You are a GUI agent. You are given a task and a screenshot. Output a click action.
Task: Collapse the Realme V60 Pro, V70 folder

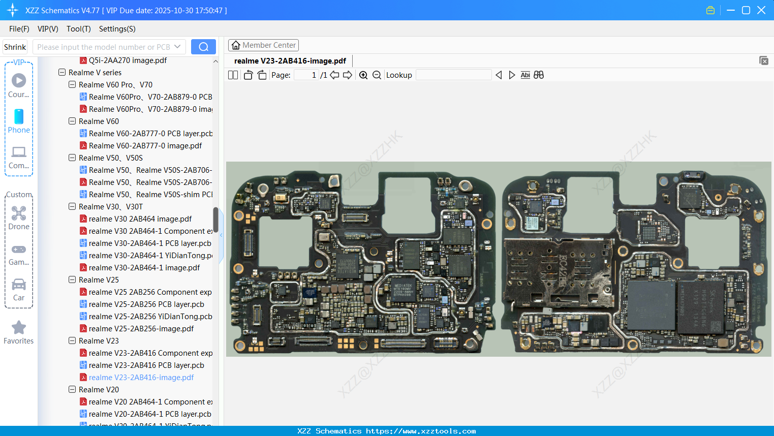72,85
